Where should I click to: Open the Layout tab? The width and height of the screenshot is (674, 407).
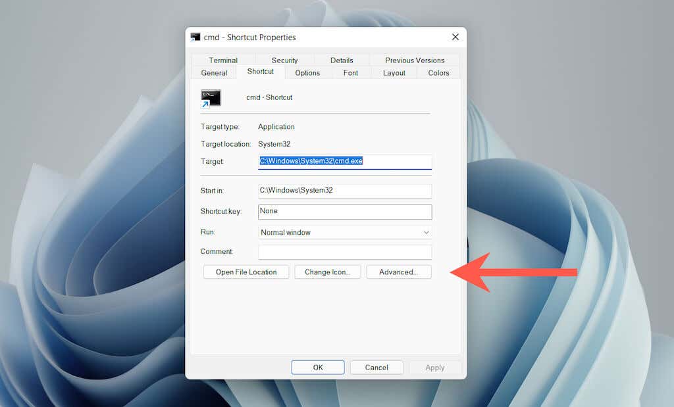(394, 72)
